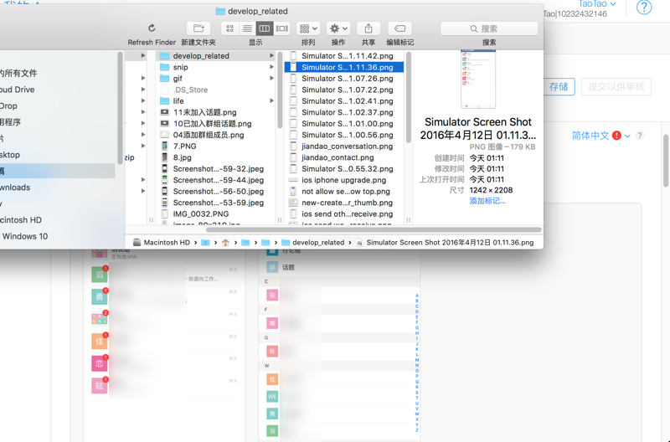670x442 pixels.
Task: Select Simulator S...1.07.22.png file
Action: coord(344,90)
